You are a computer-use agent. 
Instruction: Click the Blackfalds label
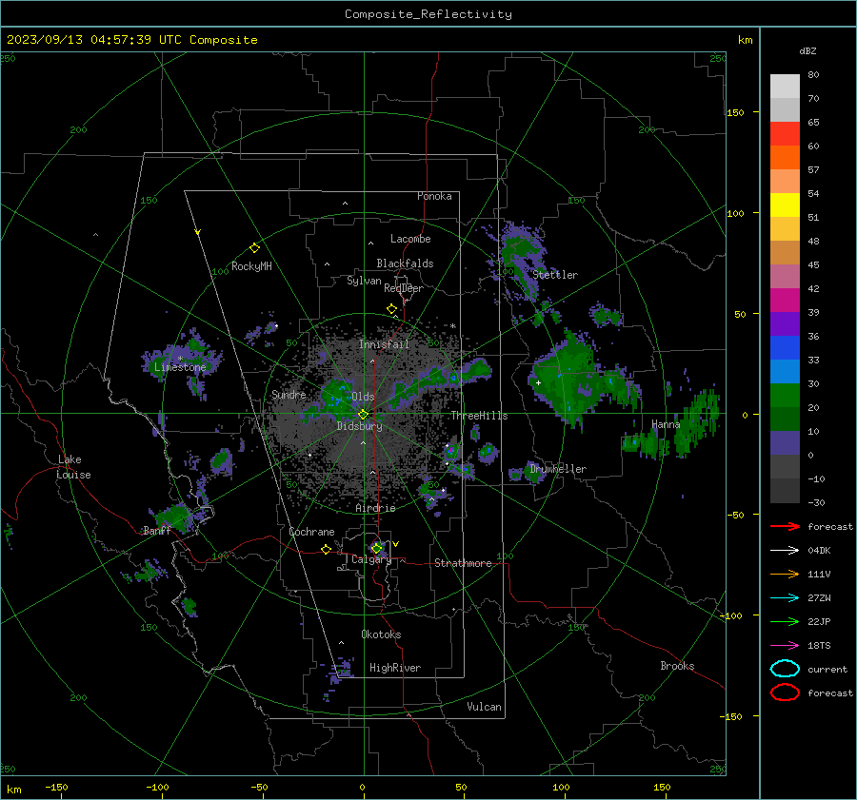405,263
